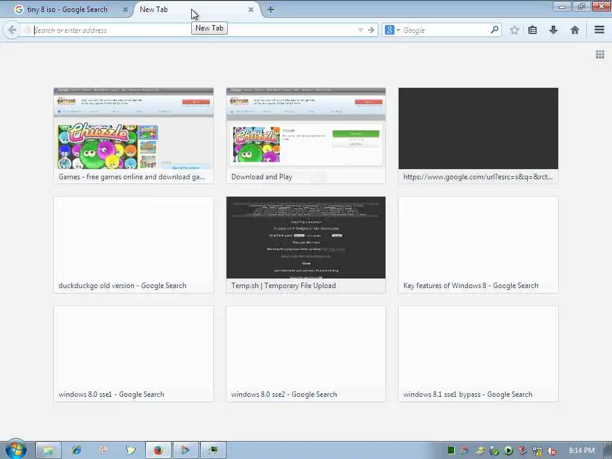Open a new tab with plus button
The width and height of the screenshot is (612, 459).
coord(271,10)
